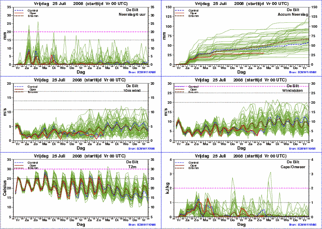Click the title of the Cape/Onweer chart
The width and height of the screenshot is (322, 229).
[x=241, y=156]
